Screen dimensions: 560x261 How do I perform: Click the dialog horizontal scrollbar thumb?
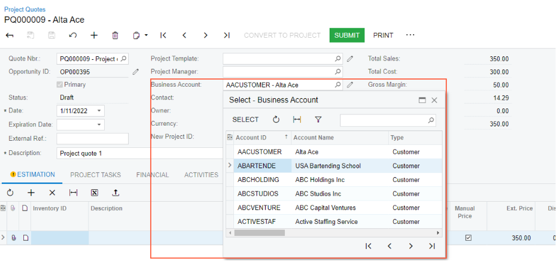click(x=259, y=233)
